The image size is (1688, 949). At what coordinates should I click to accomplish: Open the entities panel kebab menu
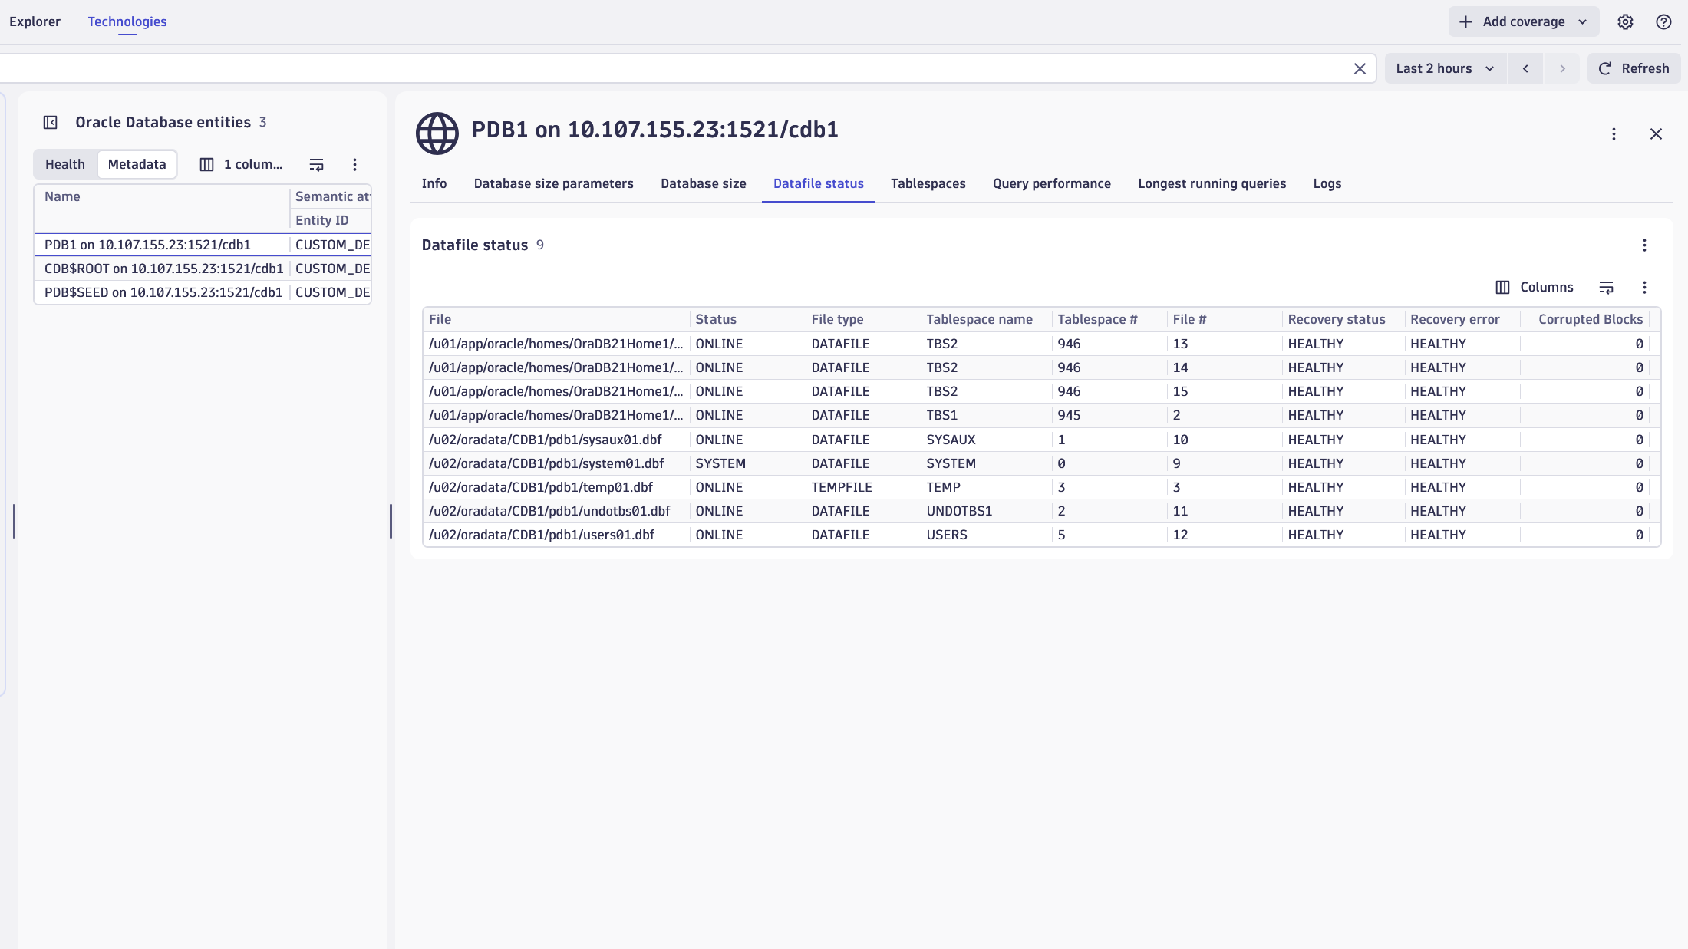click(354, 164)
